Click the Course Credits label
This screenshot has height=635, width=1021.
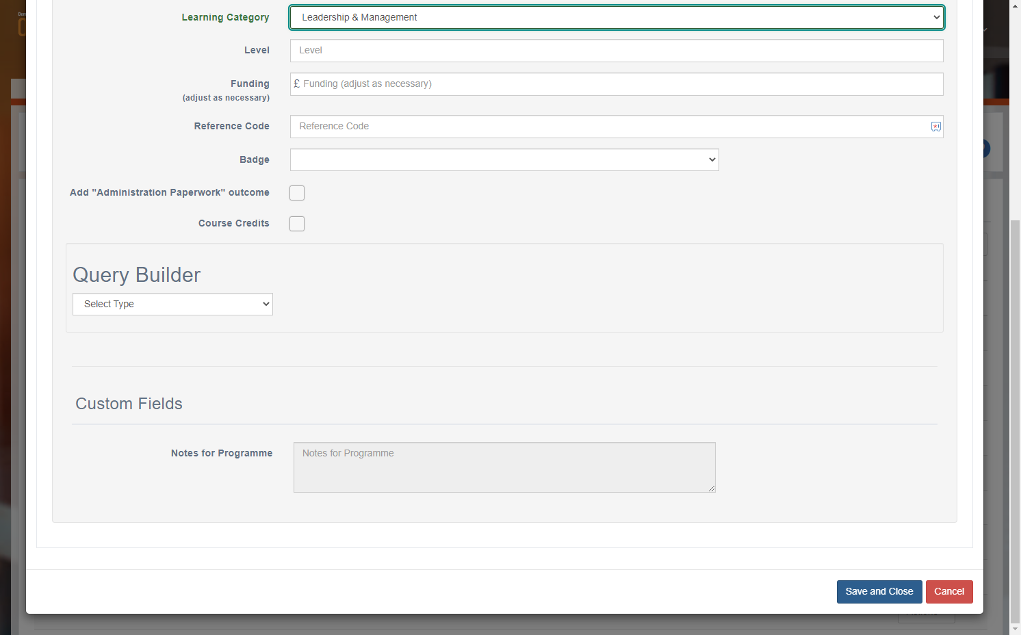click(x=234, y=224)
